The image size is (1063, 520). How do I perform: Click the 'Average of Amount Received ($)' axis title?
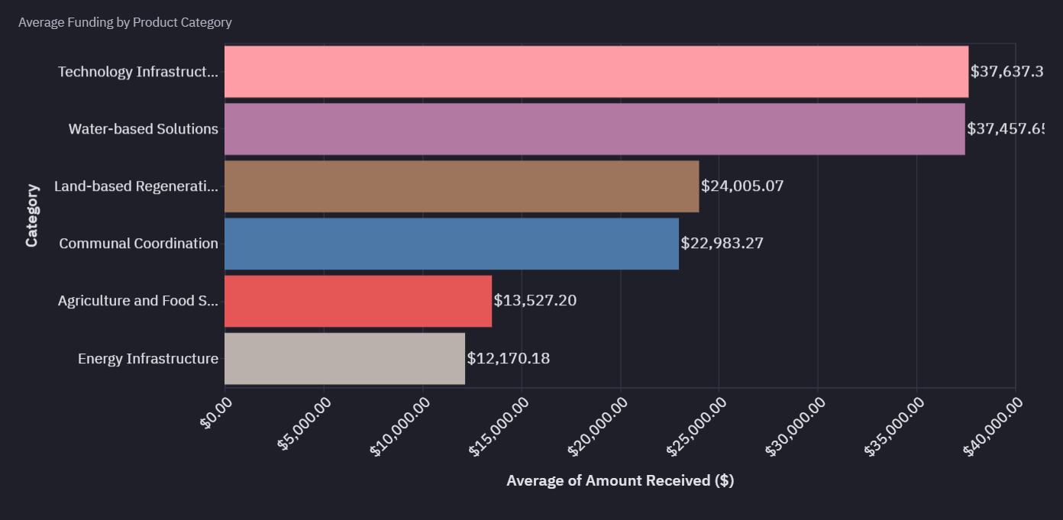point(619,480)
